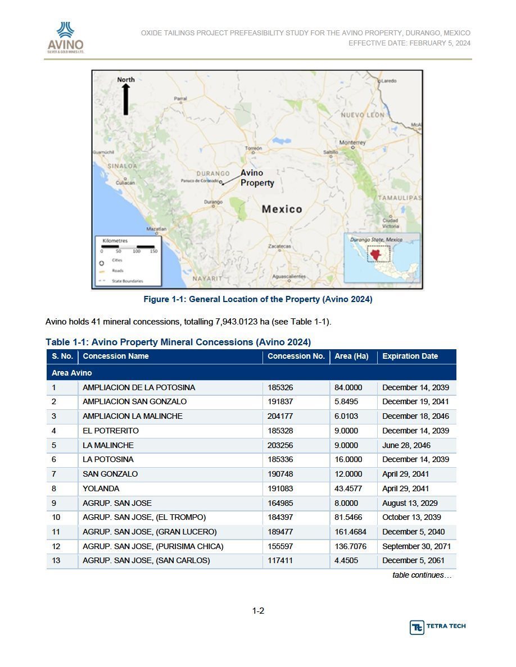Click concession number 190748

click(x=280, y=474)
